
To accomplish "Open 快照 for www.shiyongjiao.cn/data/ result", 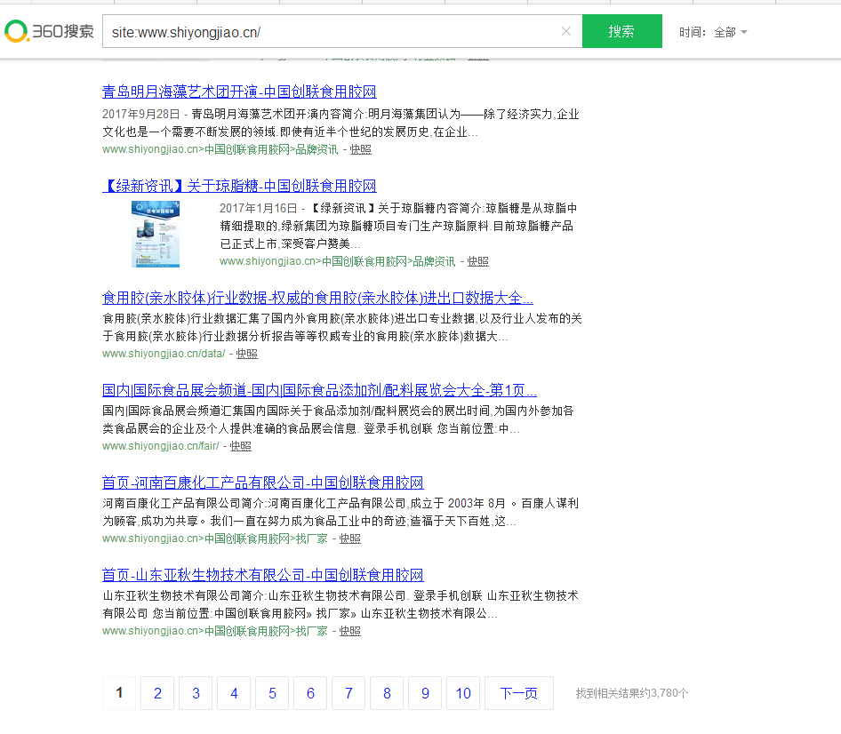I will tap(247, 354).
